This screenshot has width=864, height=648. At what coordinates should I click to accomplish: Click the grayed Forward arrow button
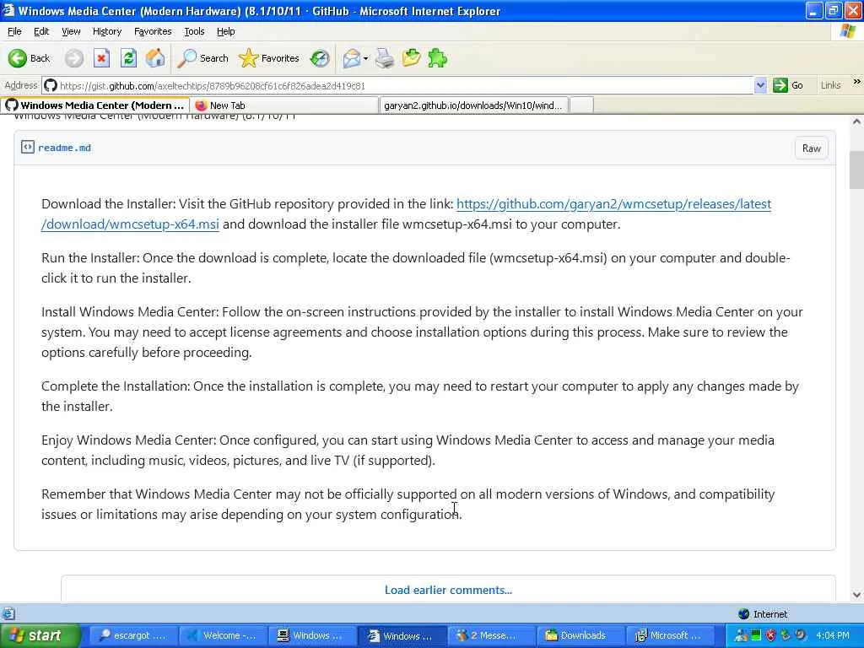pyautogui.click(x=74, y=58)
